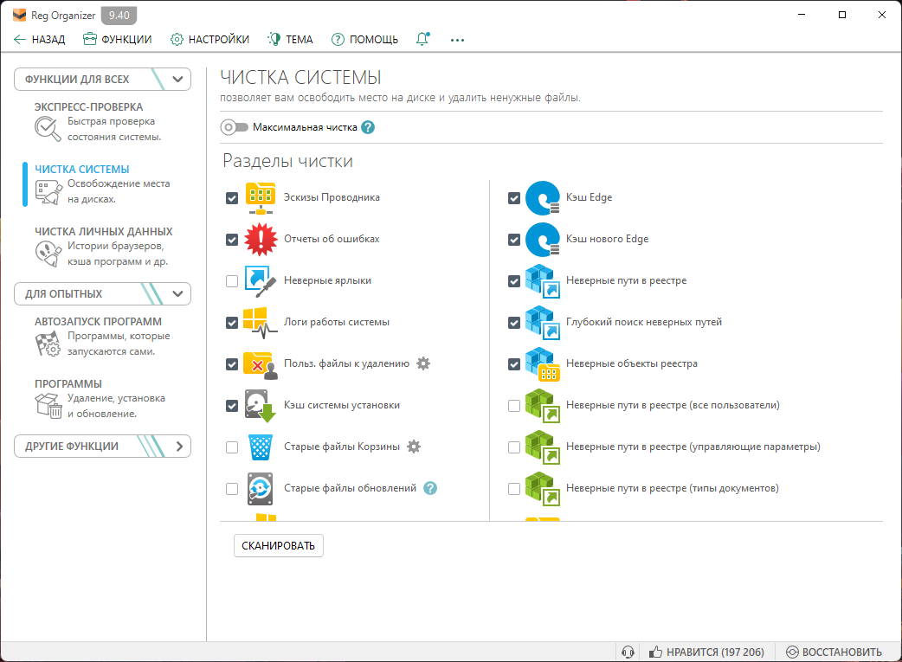Open АВТОЗАПУСК ПРОГРАММ section
Image resolution: width=902 pixels, height=662 pixels.
pyautogui.click(x=98, y=322)
